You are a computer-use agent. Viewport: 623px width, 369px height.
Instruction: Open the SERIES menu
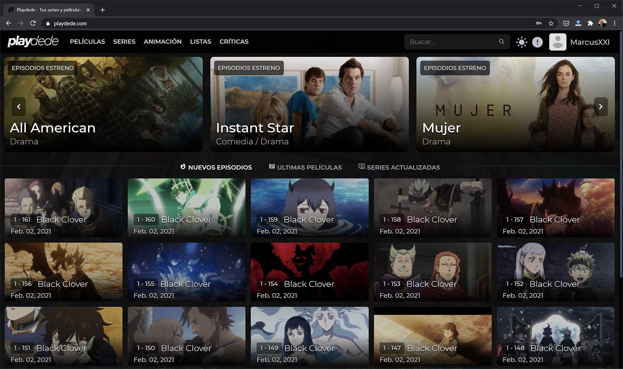point(124,42)
